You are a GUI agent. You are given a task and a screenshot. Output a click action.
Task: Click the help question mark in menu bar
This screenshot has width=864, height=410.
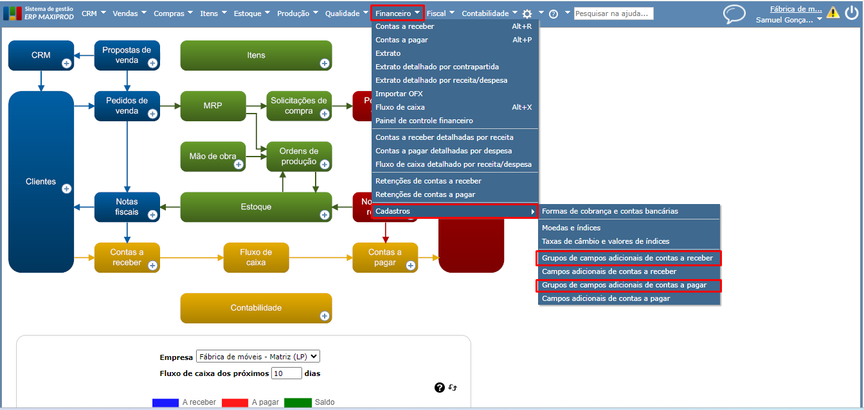[x=553, y=13]
